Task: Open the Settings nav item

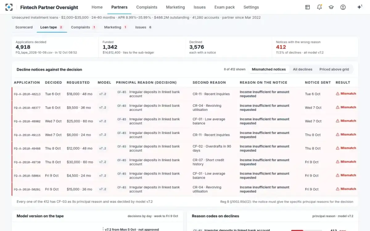Action: 251,7
